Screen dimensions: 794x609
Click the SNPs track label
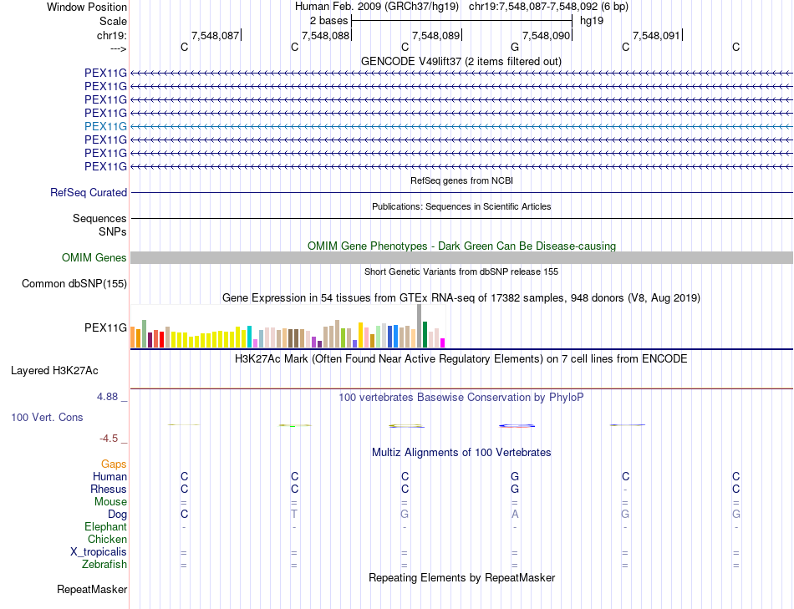[x=113, y=231]
